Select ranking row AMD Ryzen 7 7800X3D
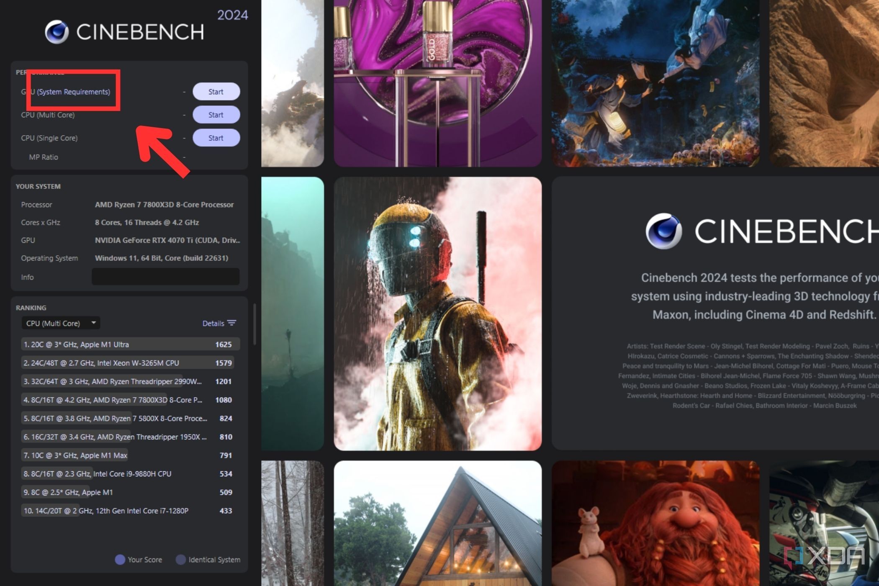879x586 pixels. point(130,400)
